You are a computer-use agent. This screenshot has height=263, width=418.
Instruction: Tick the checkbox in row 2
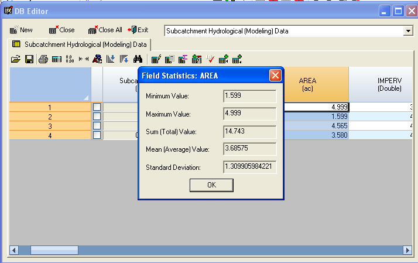pos(97,117)
